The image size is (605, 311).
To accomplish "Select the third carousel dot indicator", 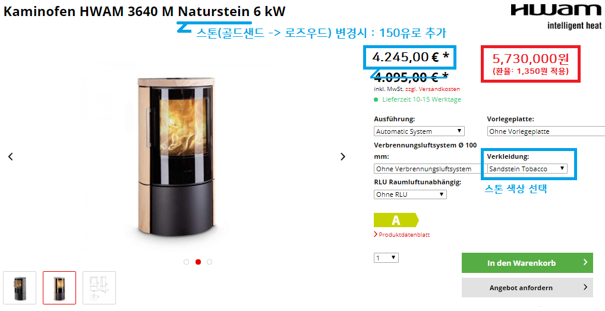I will 210,262.
